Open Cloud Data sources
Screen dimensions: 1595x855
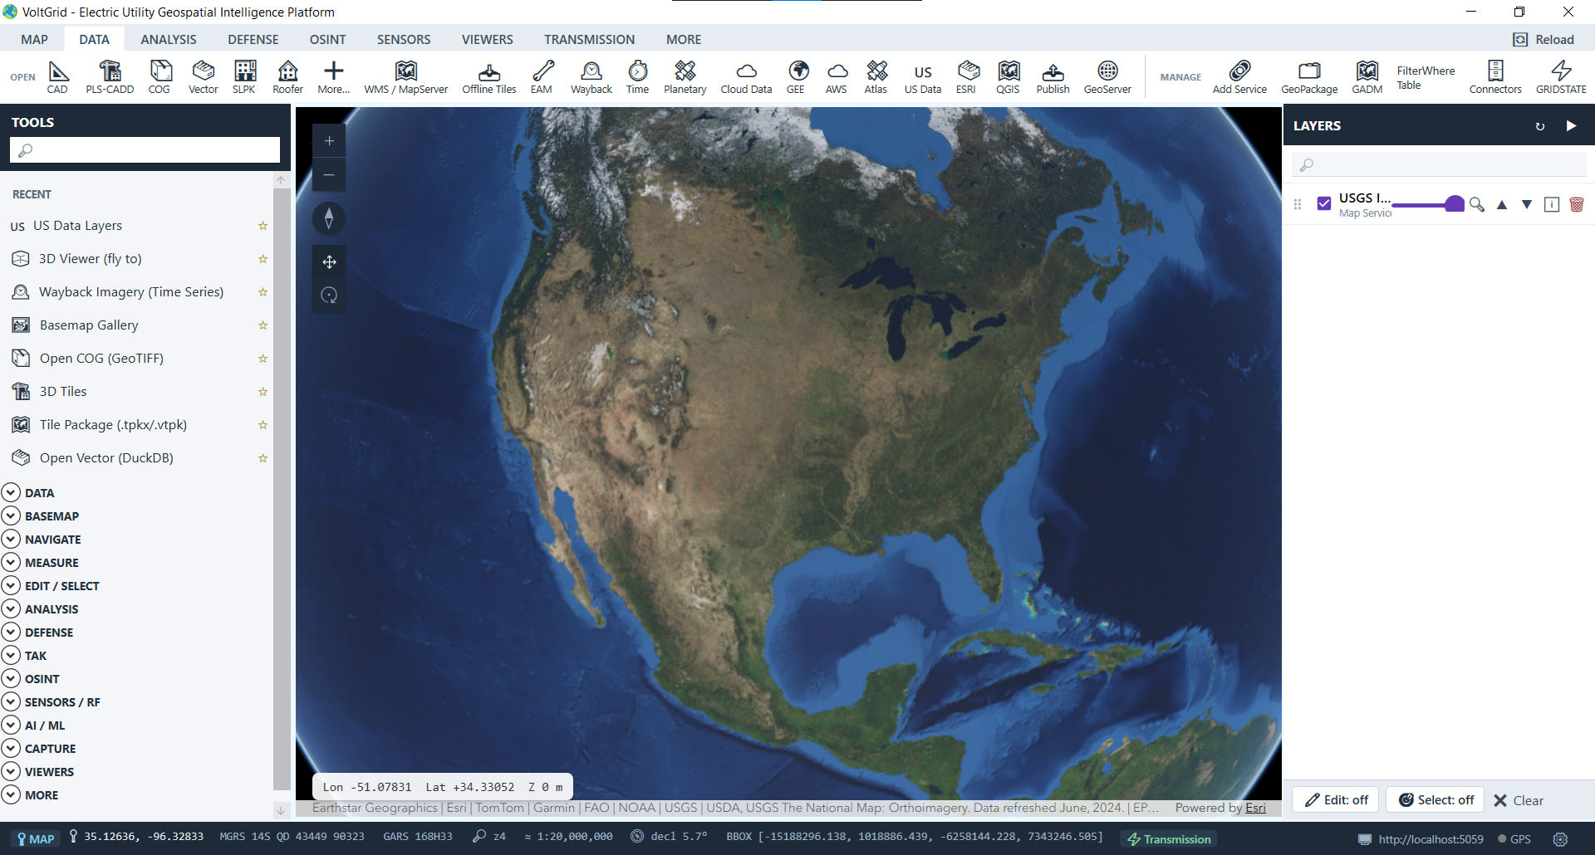(746, 77)
